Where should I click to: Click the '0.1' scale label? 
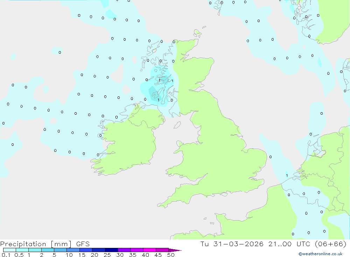pos(6,255)
